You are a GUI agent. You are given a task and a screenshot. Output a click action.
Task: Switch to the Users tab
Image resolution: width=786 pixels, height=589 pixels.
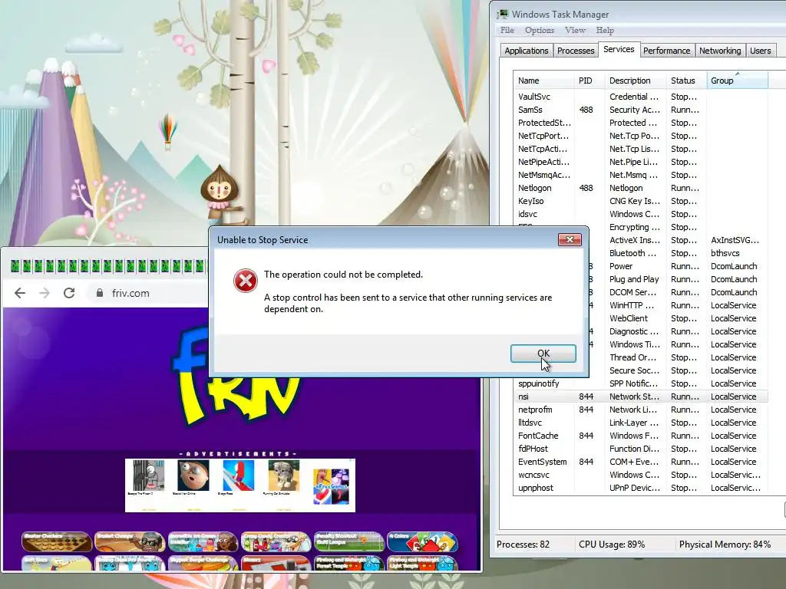tap(761, 51)
